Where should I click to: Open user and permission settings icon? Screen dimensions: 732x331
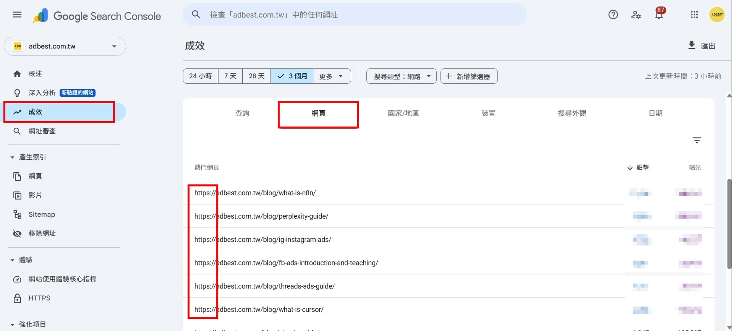(636, 15)
